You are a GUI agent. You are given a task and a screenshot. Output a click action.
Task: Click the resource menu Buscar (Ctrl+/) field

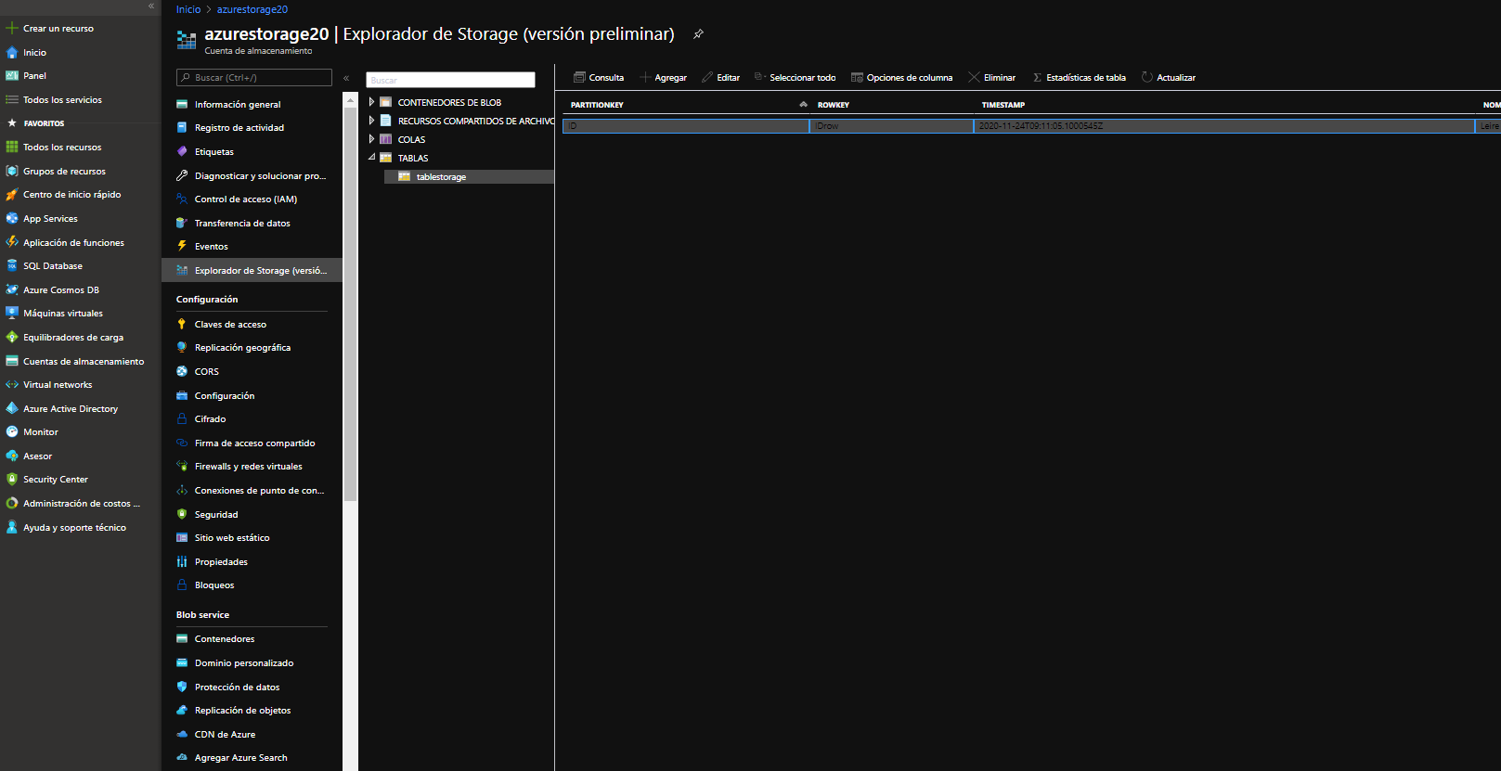254,78
